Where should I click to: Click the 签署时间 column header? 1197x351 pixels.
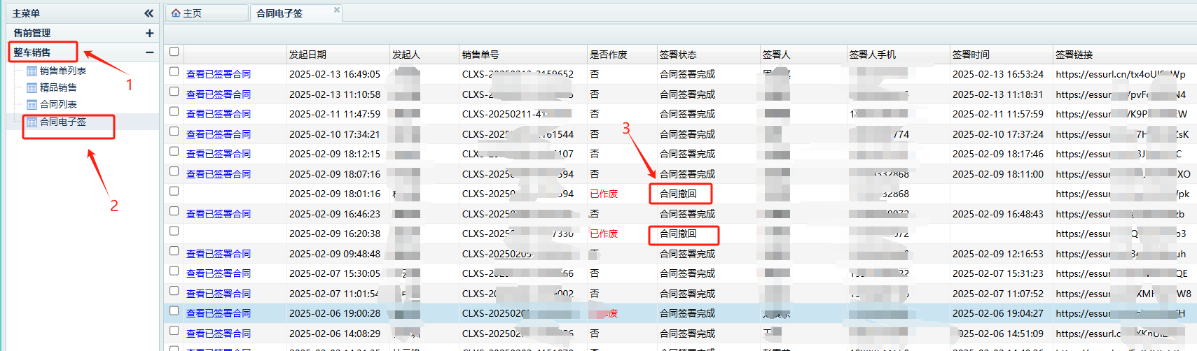click(971, 55)
